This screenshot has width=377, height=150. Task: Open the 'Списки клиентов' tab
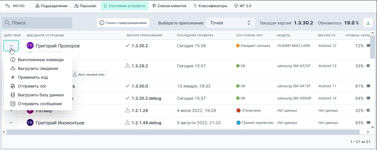click(x=169, y=6)
